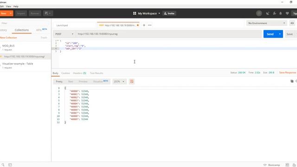297x167 pixels.
Task: Click the Import button
Action: (21, 13)
